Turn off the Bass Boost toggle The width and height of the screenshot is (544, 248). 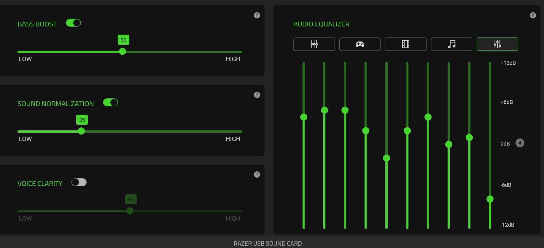pyautogui.click(x=73, y=23)
